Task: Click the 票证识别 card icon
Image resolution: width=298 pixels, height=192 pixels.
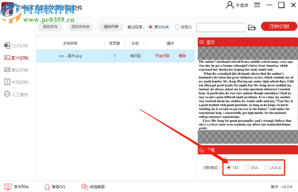Action: click(x=7, y=70)
